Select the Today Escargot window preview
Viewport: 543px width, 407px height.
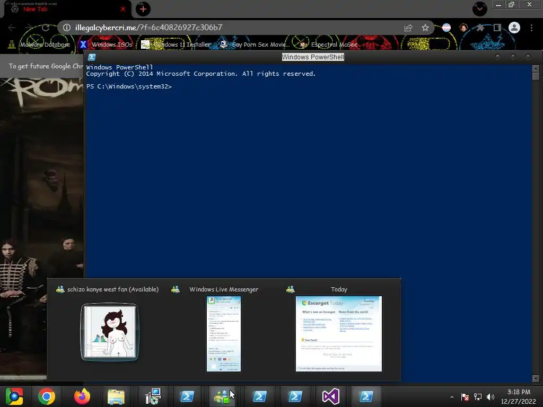(339, 334)
